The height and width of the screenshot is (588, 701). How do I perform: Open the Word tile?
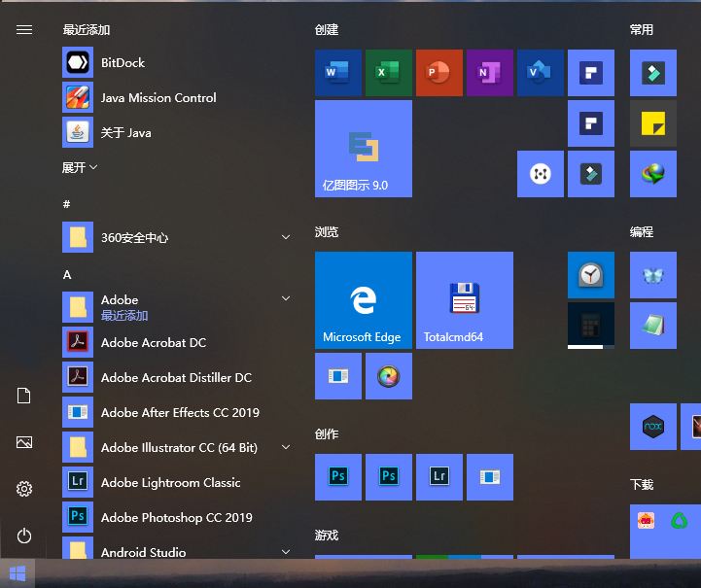click(338, 73)
